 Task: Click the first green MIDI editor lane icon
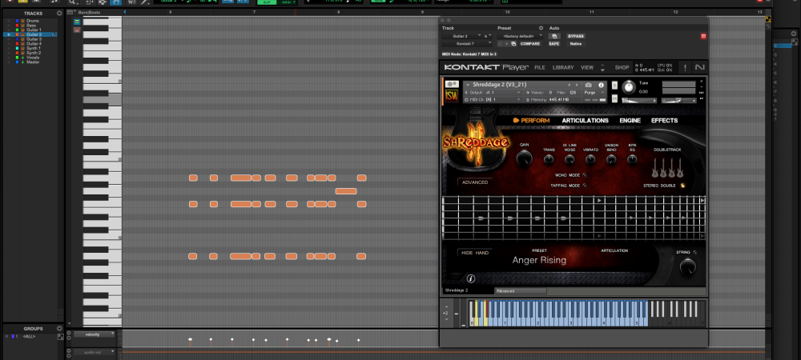click(x=77, y=22)
